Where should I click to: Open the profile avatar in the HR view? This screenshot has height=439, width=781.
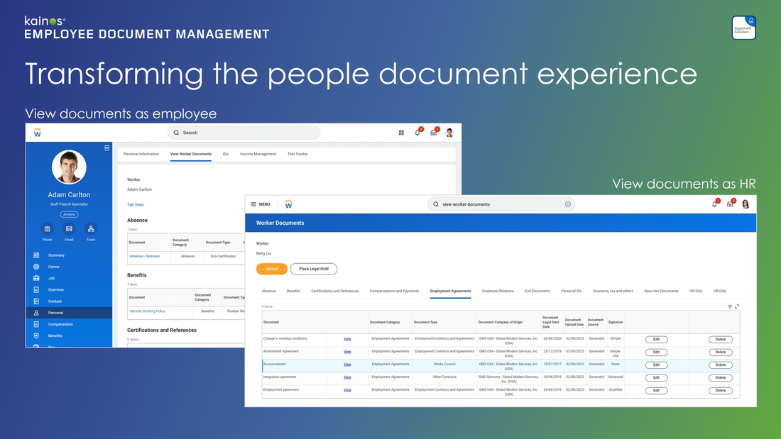pos(745,204)
